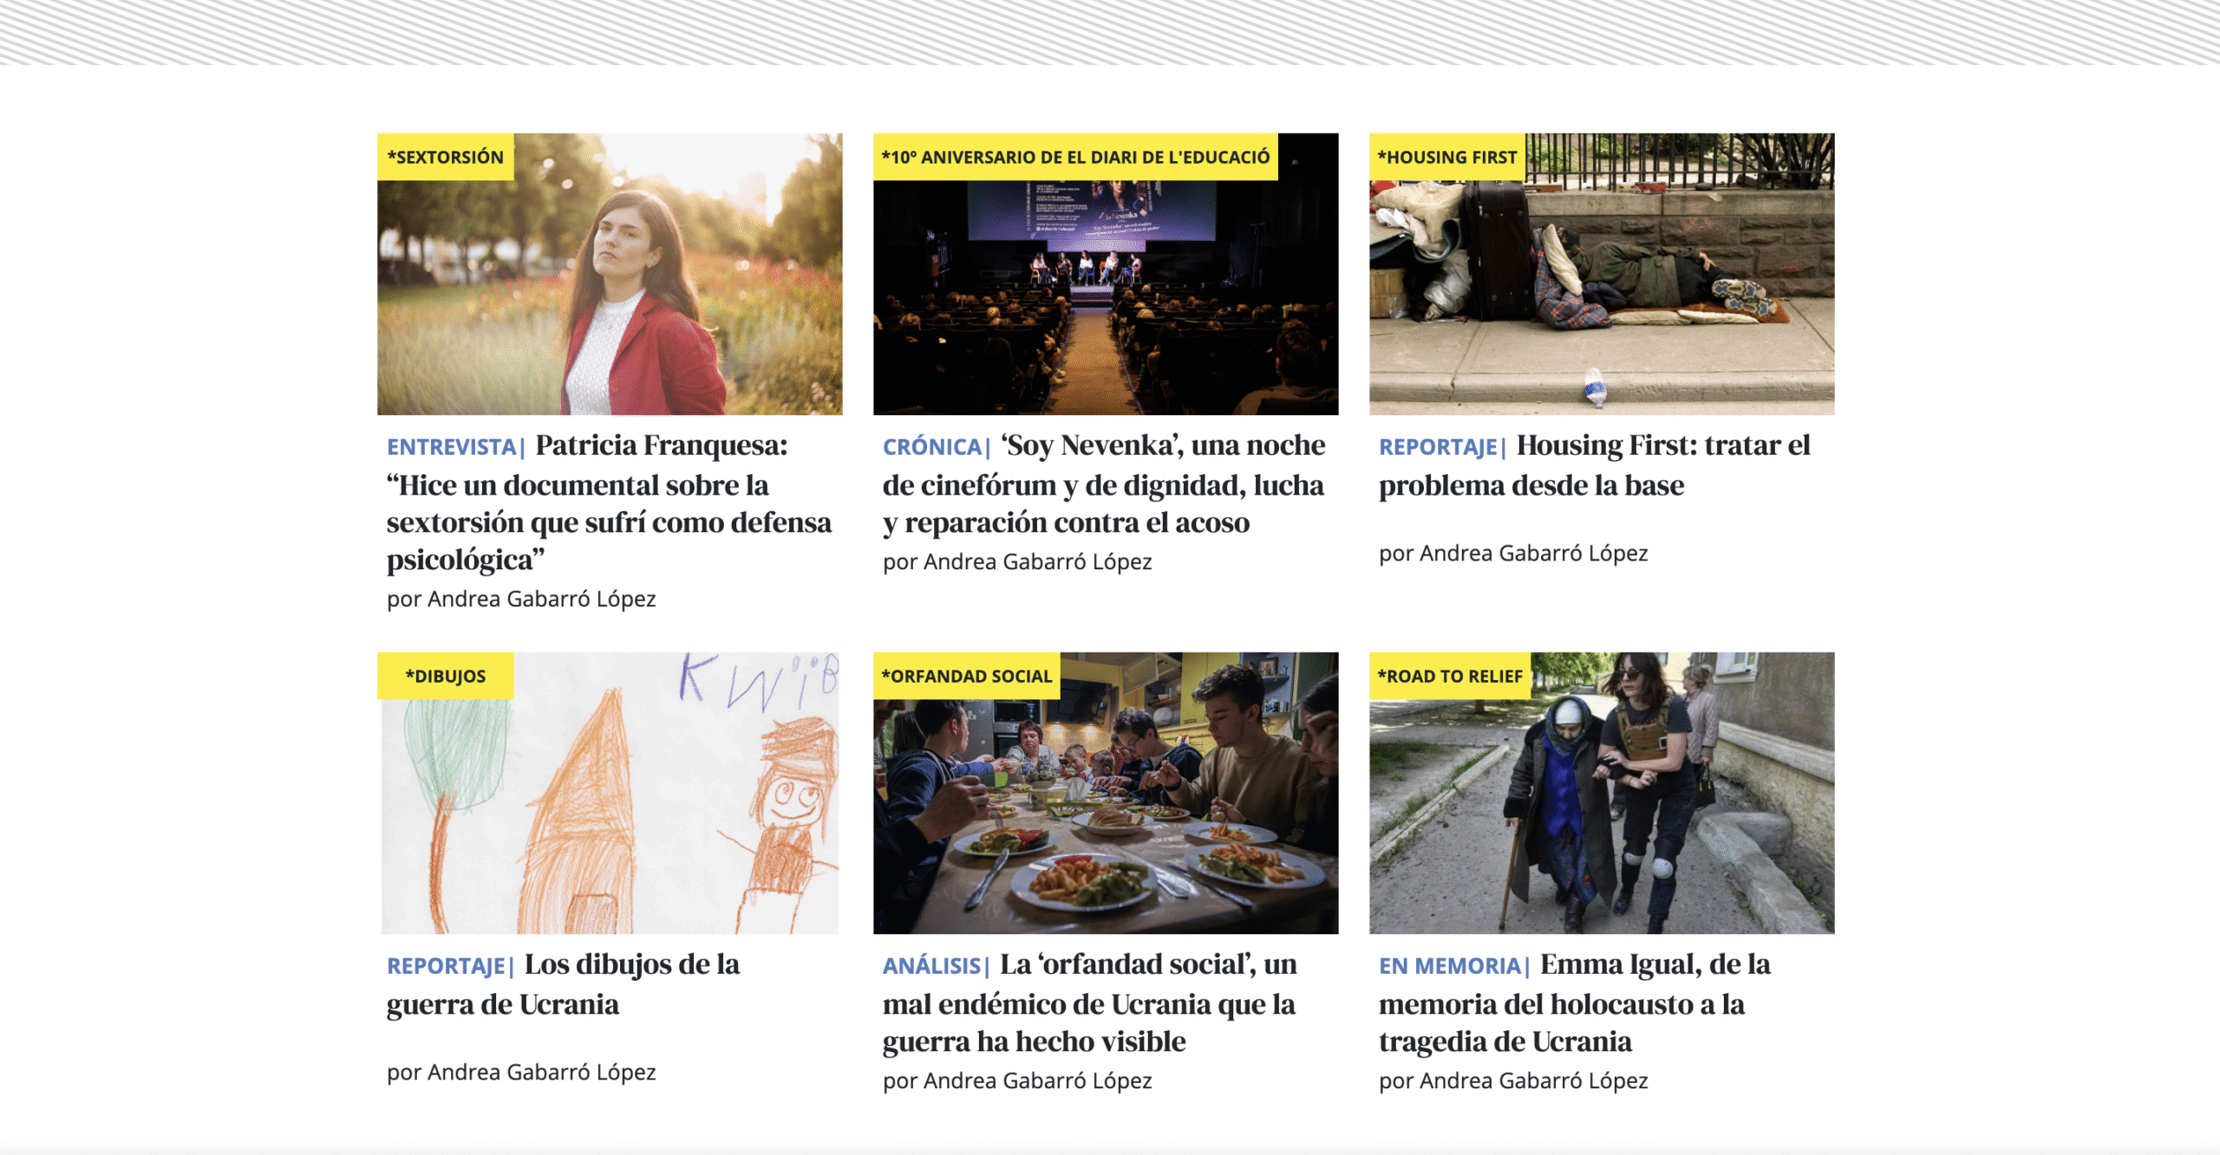This screenshot has width=2220, height=1155.
Task: Select the *DIBUJOS yellow tag
Action: click(445, 676)
